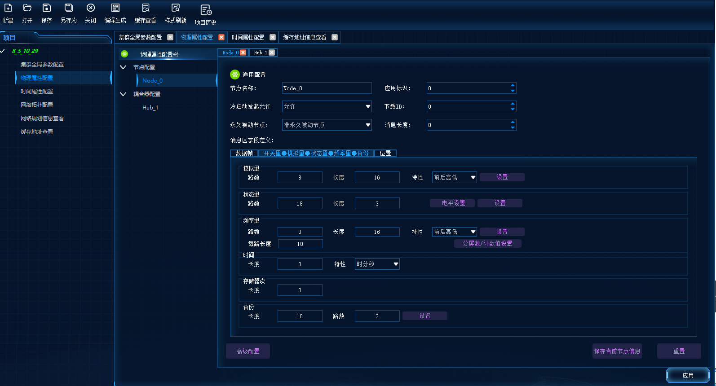The height and width of the screenshot is (386, 716).
Task: Collapse the 节点配置 tree group
Action: (123, 67)
